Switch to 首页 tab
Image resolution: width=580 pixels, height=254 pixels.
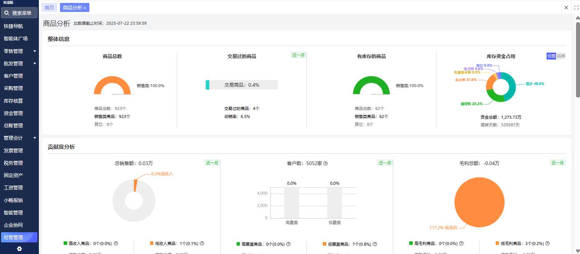(x=49, y=8)
